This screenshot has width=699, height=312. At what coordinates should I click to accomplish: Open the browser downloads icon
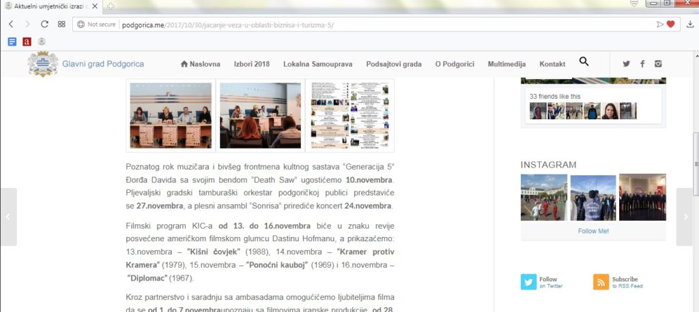click(x=689, y=25)
